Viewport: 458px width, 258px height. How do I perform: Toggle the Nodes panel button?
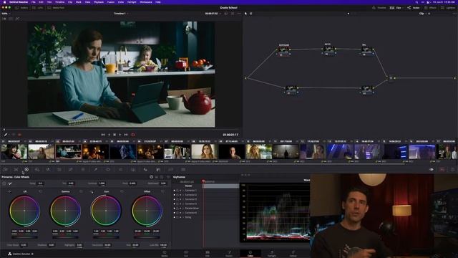[x=414, y=8]
